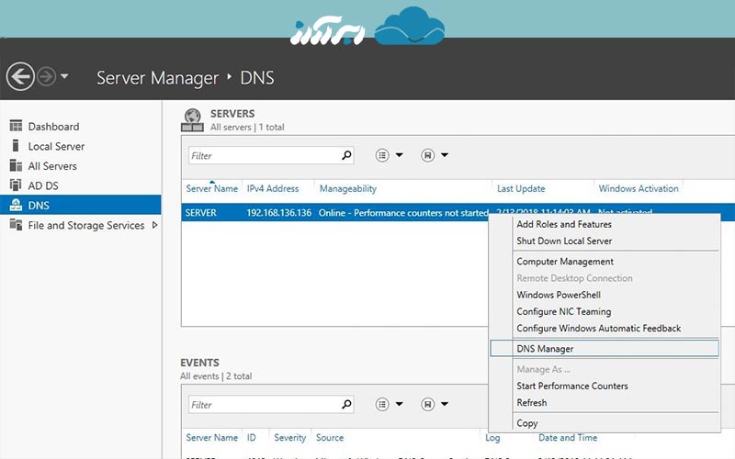This screenshot has width=735, height=459.
Task: Click the Dashboard icon in sidebar
Action: 16,127
